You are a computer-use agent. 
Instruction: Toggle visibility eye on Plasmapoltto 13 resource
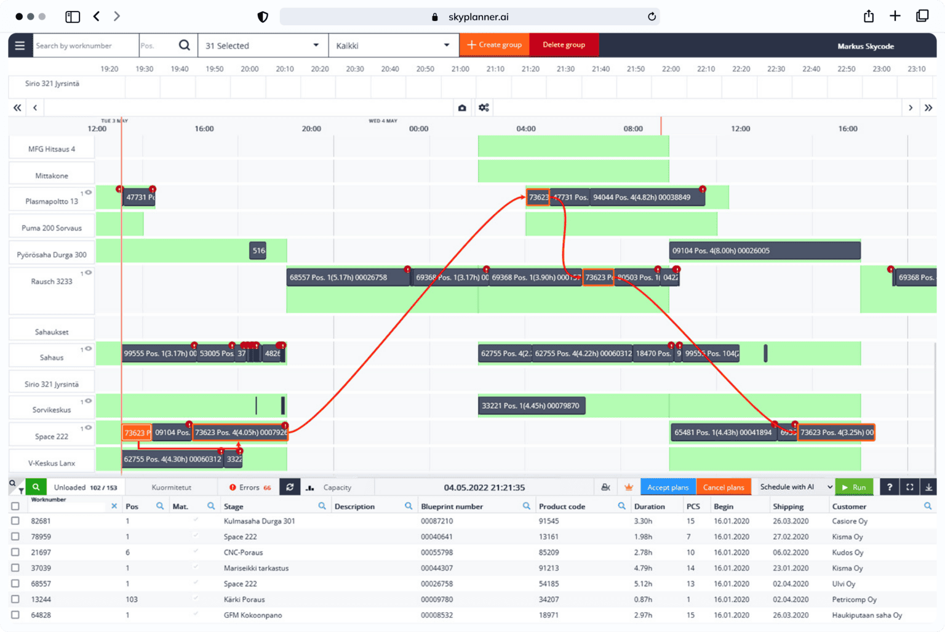point(89,192)
